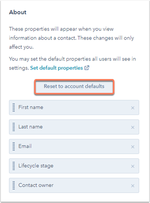
Task: Remove the First name property
Action: pyautogui.click(x=133, y=108)
